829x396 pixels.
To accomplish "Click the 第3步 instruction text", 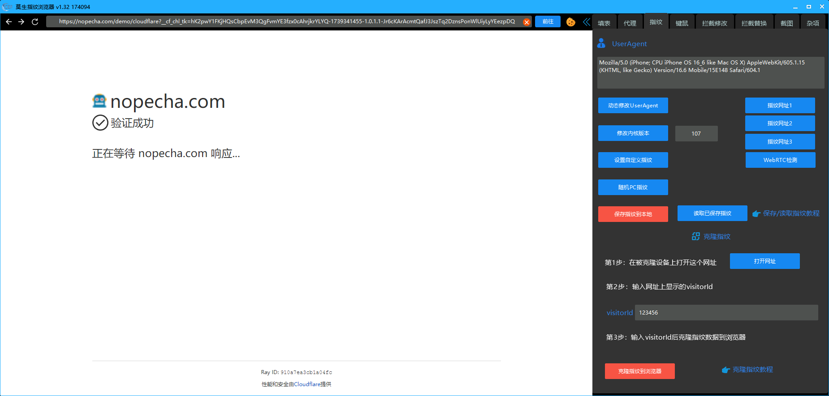I will (x=676, y=337).
